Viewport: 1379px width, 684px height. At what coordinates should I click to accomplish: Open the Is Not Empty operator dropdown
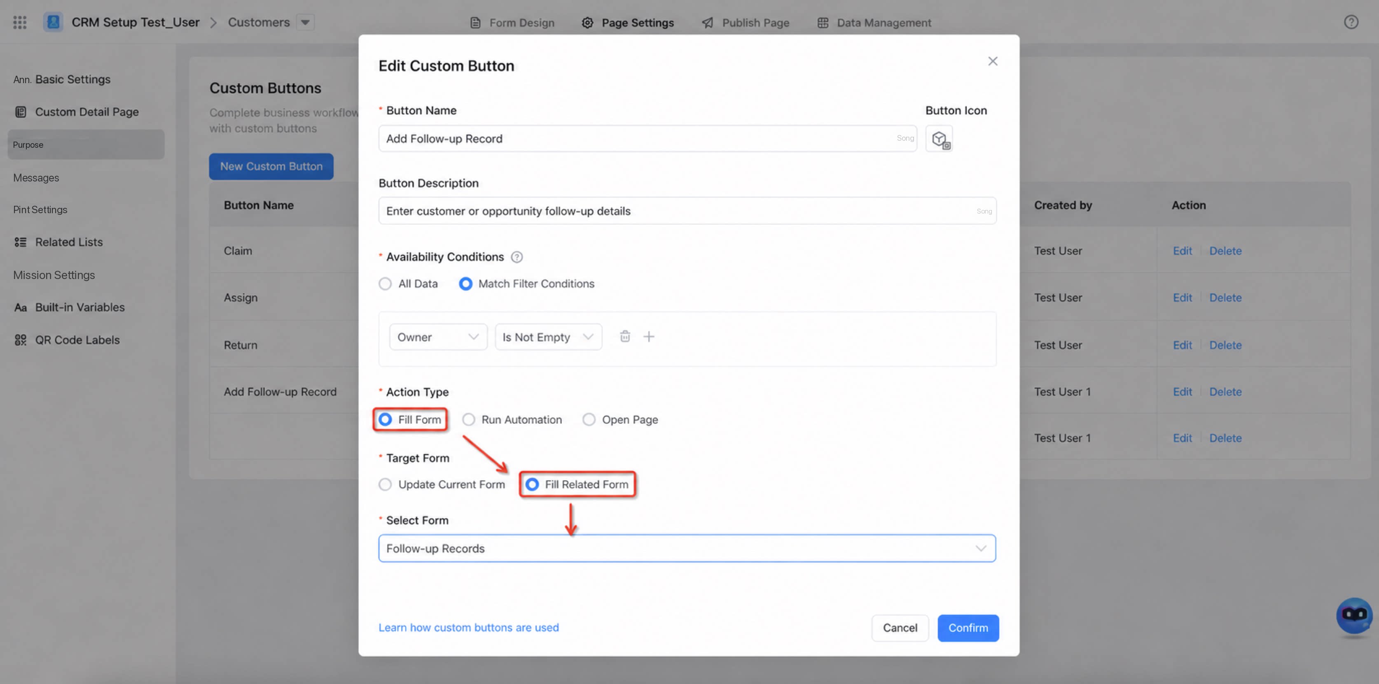click(548, 337)
